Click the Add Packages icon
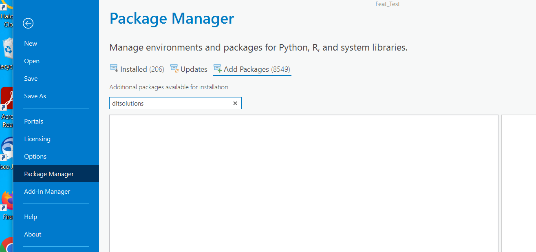The height and width of the screenshot is (252, 536). (218, 69)
